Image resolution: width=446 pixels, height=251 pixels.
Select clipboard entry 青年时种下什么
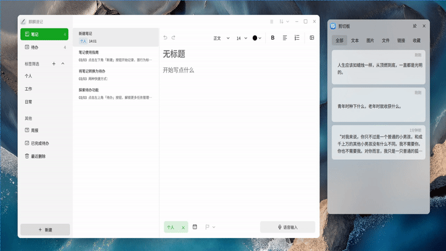click(x=378, y=105)
